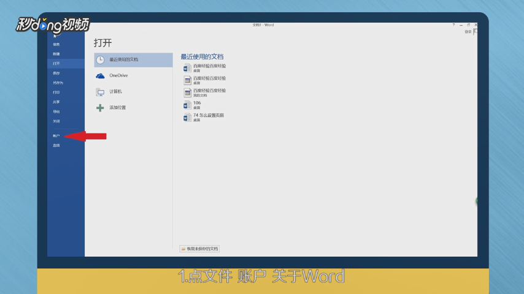The image size is (524, 294).
Task: Click the green plus 添加位置 icon
Action: (x=100, y=108)
